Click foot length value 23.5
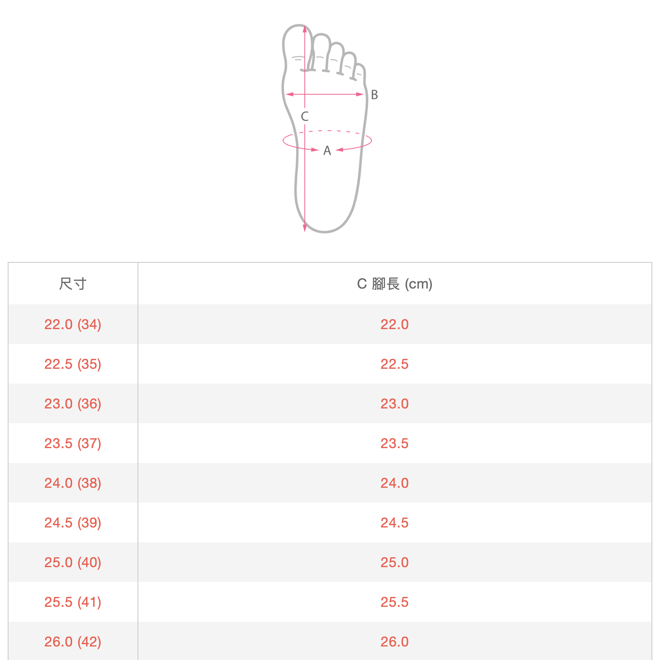Viewport: 660px width, 660px height. click(394, 443)
